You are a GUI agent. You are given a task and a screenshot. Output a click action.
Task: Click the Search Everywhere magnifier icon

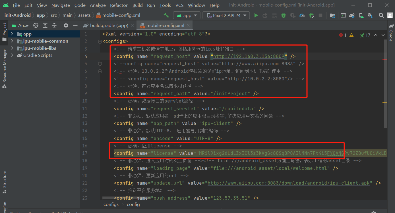pos(381,15)
